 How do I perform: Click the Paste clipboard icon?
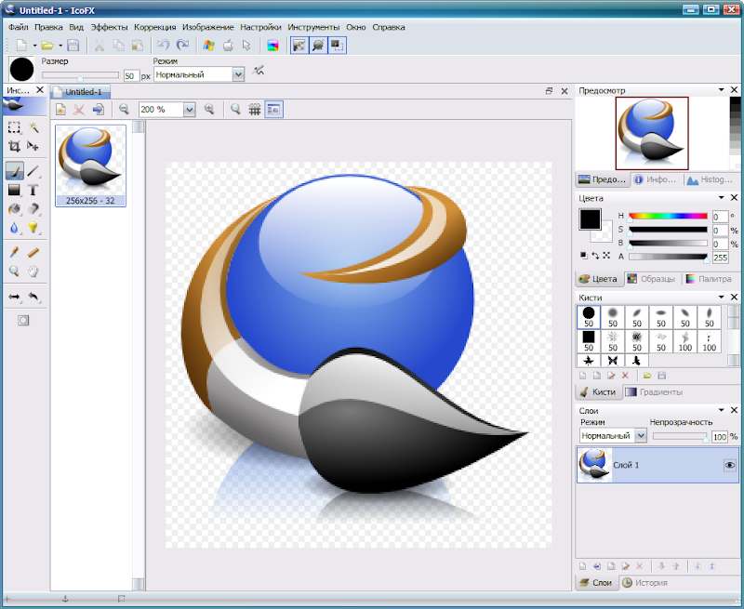tap(137, 46)
